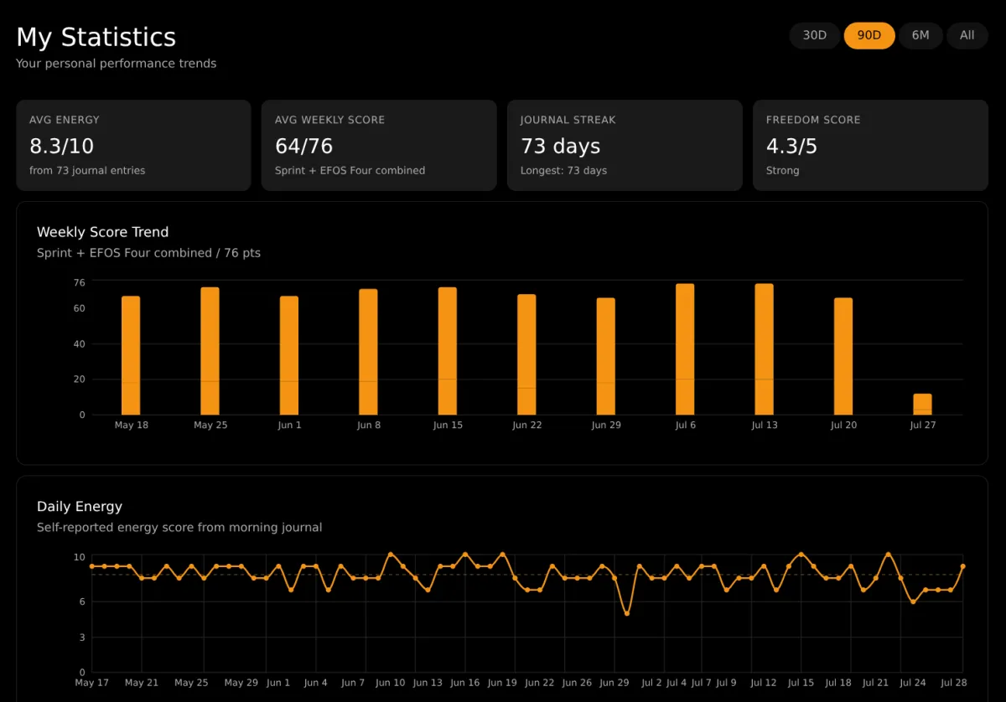Open the Avg Energy card
The height and width of the screenshot is (702, 1006).
click(133, 146)
